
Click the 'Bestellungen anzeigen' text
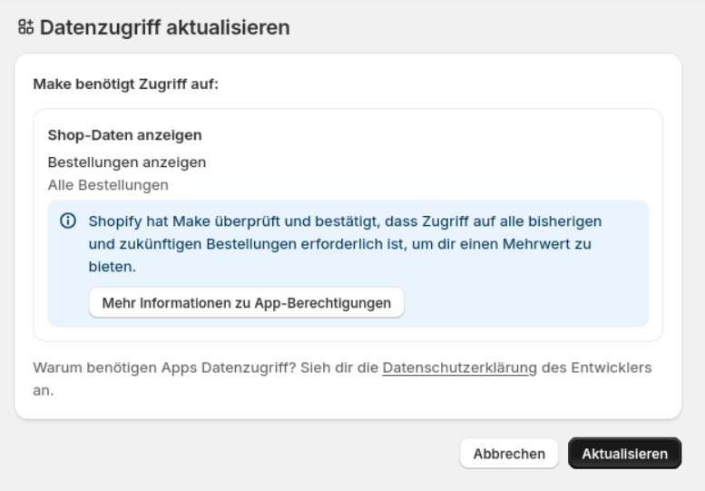(127, 162)
